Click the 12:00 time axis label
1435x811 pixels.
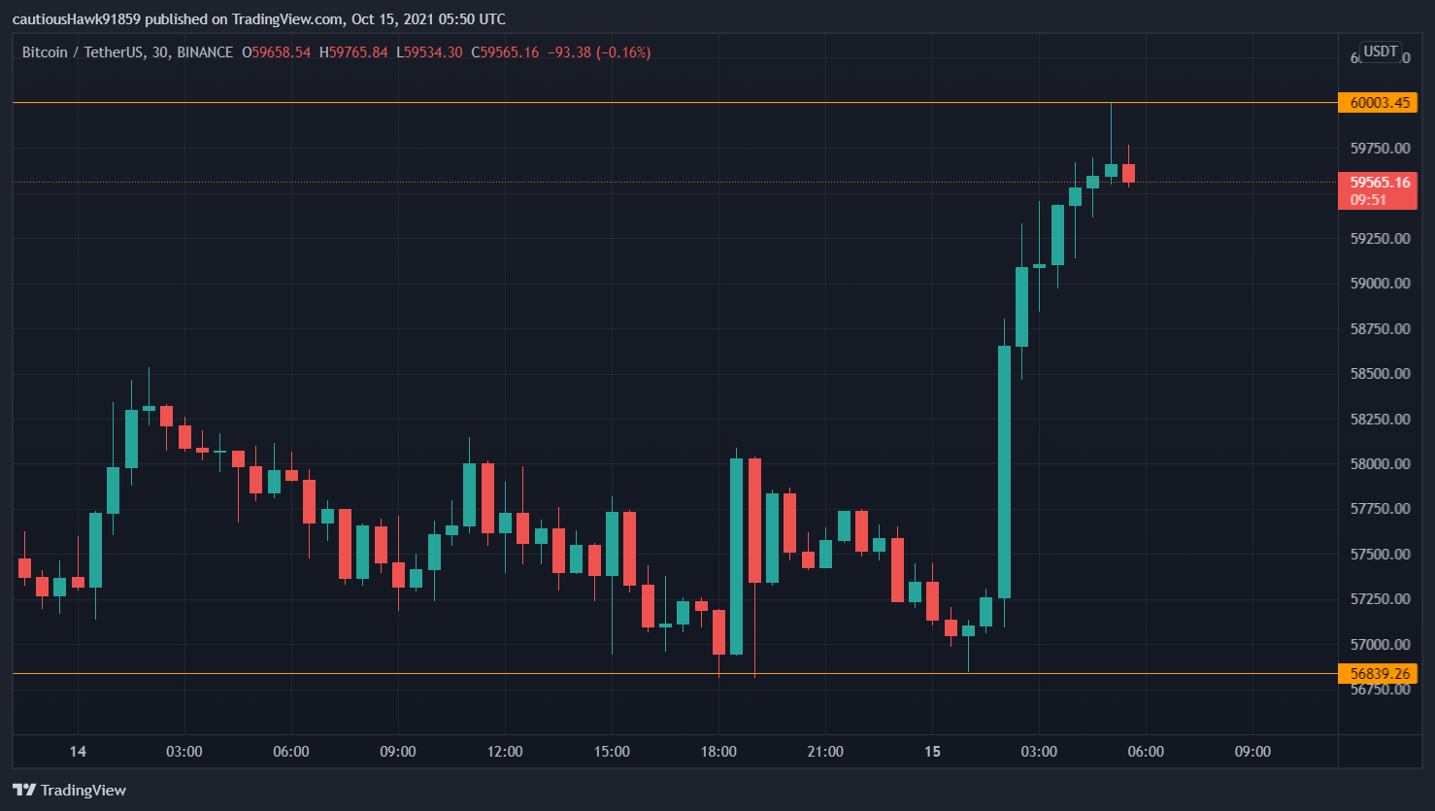(505, 752)
